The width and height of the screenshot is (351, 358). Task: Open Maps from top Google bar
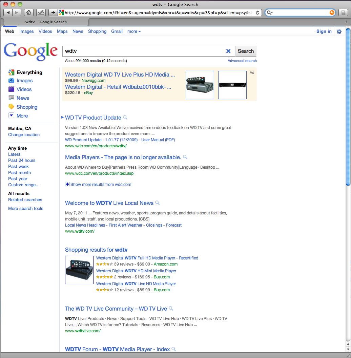(62, 31)
